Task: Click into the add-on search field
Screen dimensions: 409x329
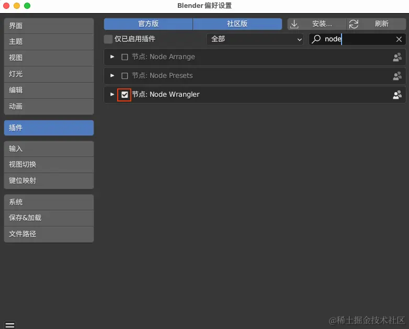Action: pos(357,39)
